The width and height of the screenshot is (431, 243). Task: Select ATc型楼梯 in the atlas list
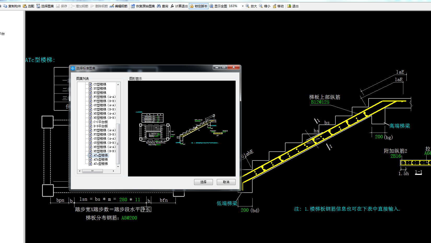pyautogui.click(x=101, y=164)
